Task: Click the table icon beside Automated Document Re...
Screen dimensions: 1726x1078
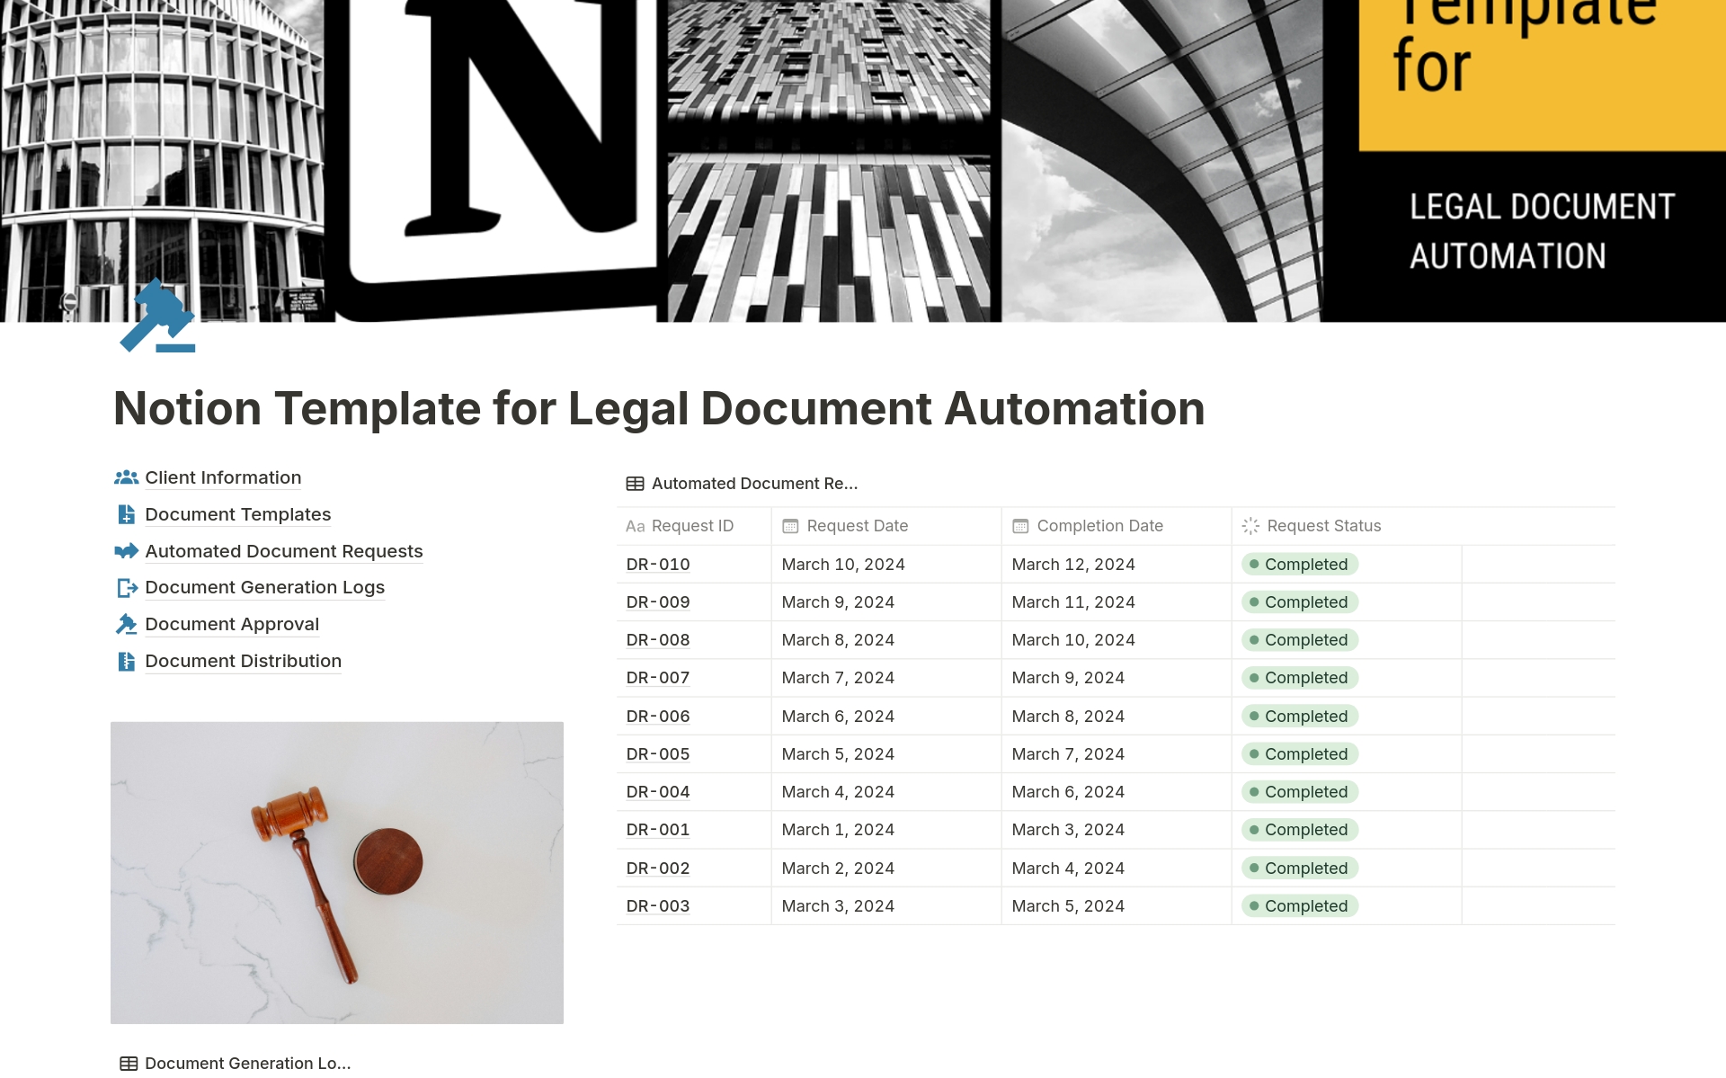Action: pos(634,484)
